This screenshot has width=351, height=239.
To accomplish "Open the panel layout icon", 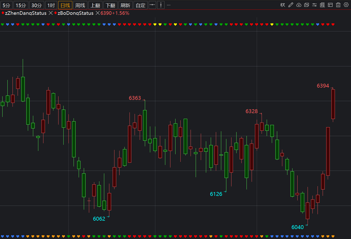I will [330, 5].
